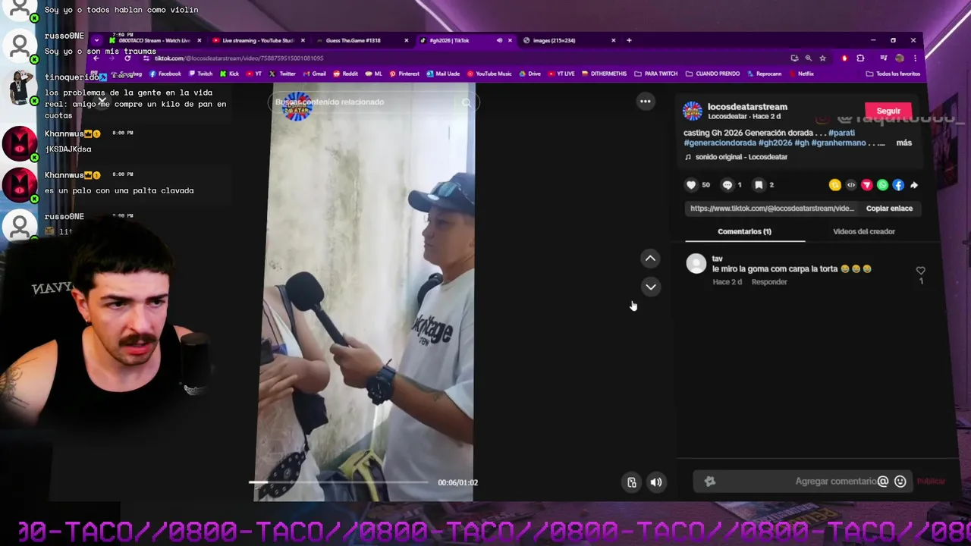Share the video via WhatsApp icon
Image resolution: width=971 pixels, height=546 pixels.
click(x=882, y=185)
